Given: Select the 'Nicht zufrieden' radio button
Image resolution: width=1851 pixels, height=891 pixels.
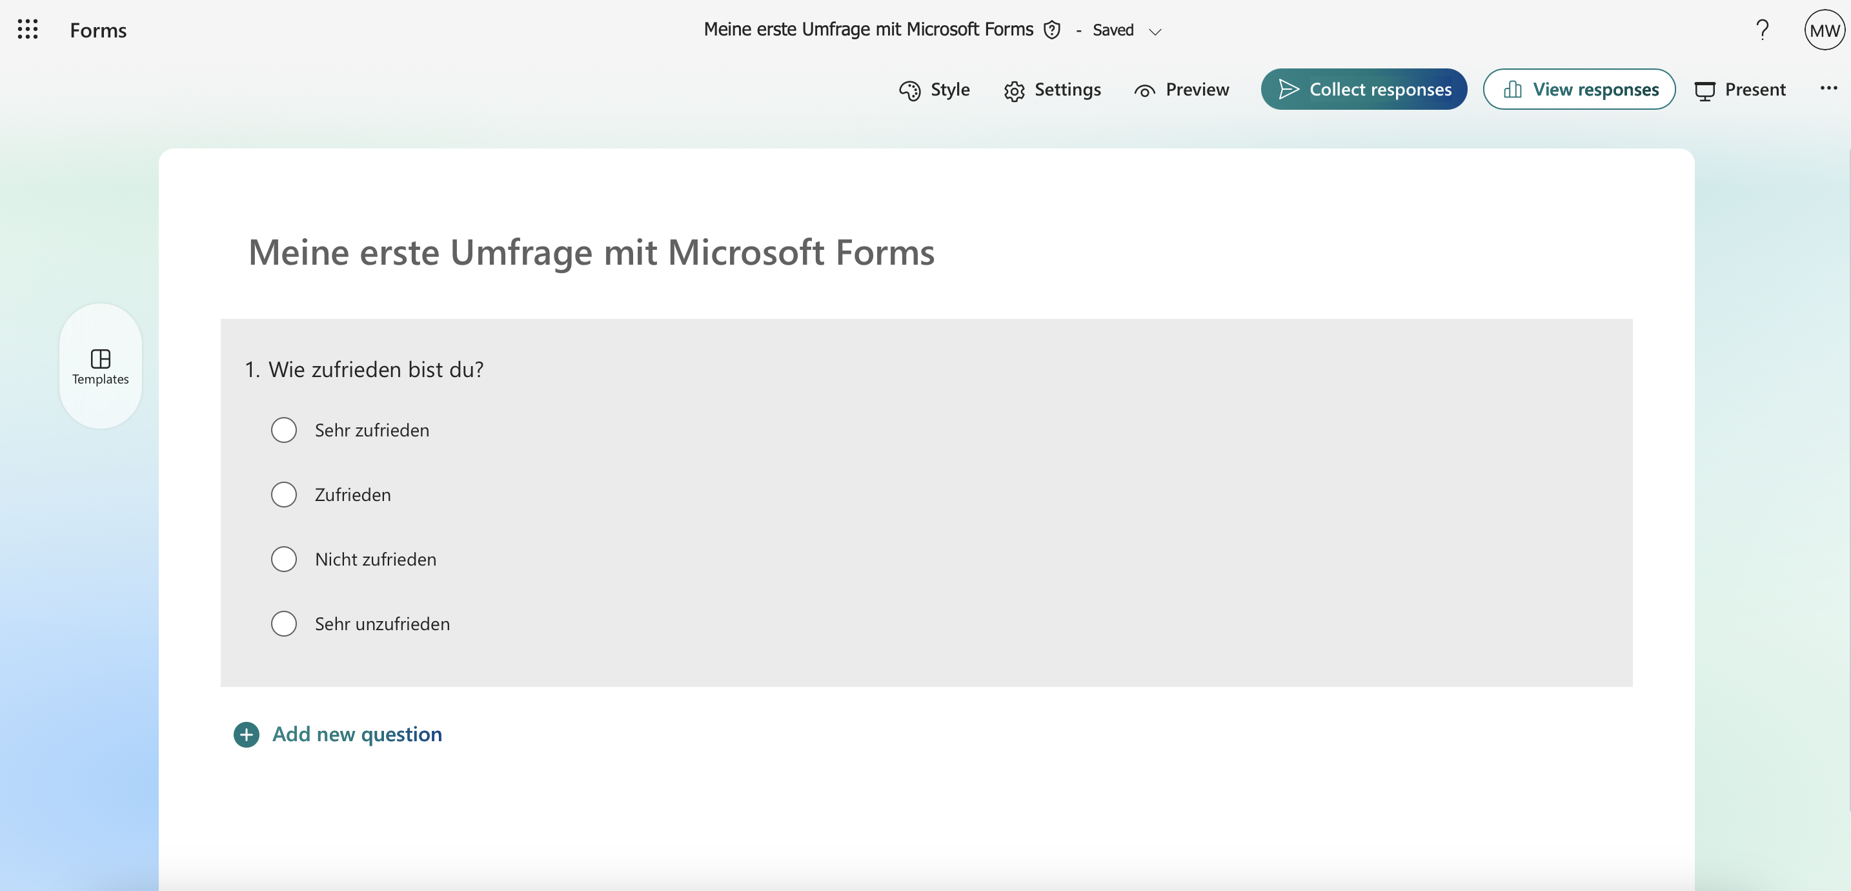Looking at the screenshot, I should point(284,560).
